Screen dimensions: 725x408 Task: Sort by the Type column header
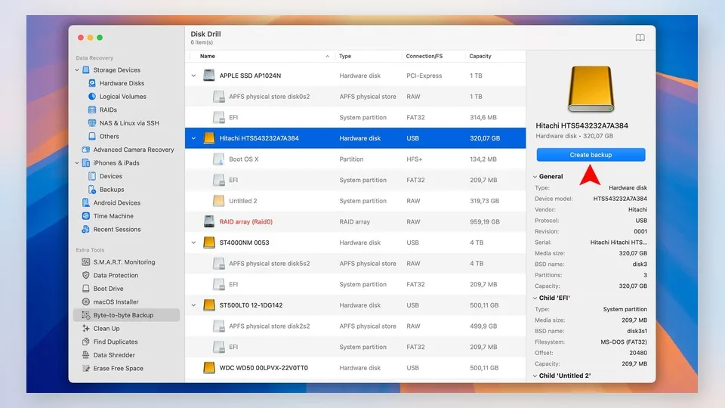345,56
